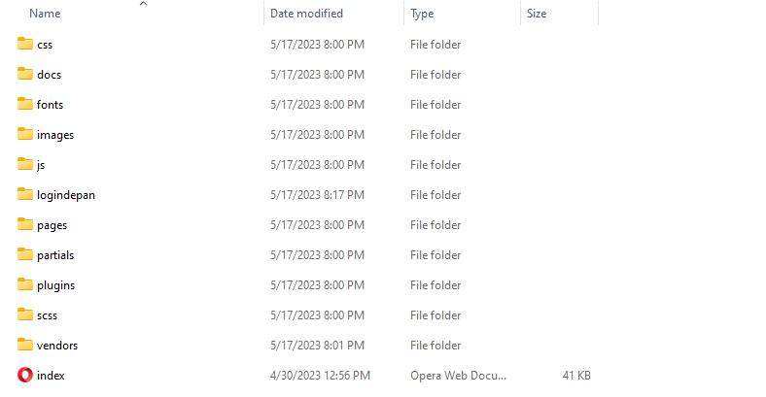The width and height of the screenshot is (766, 397).
Task: Select the docs folder icon
Action: pyautogui.click(x=25, y=74)
